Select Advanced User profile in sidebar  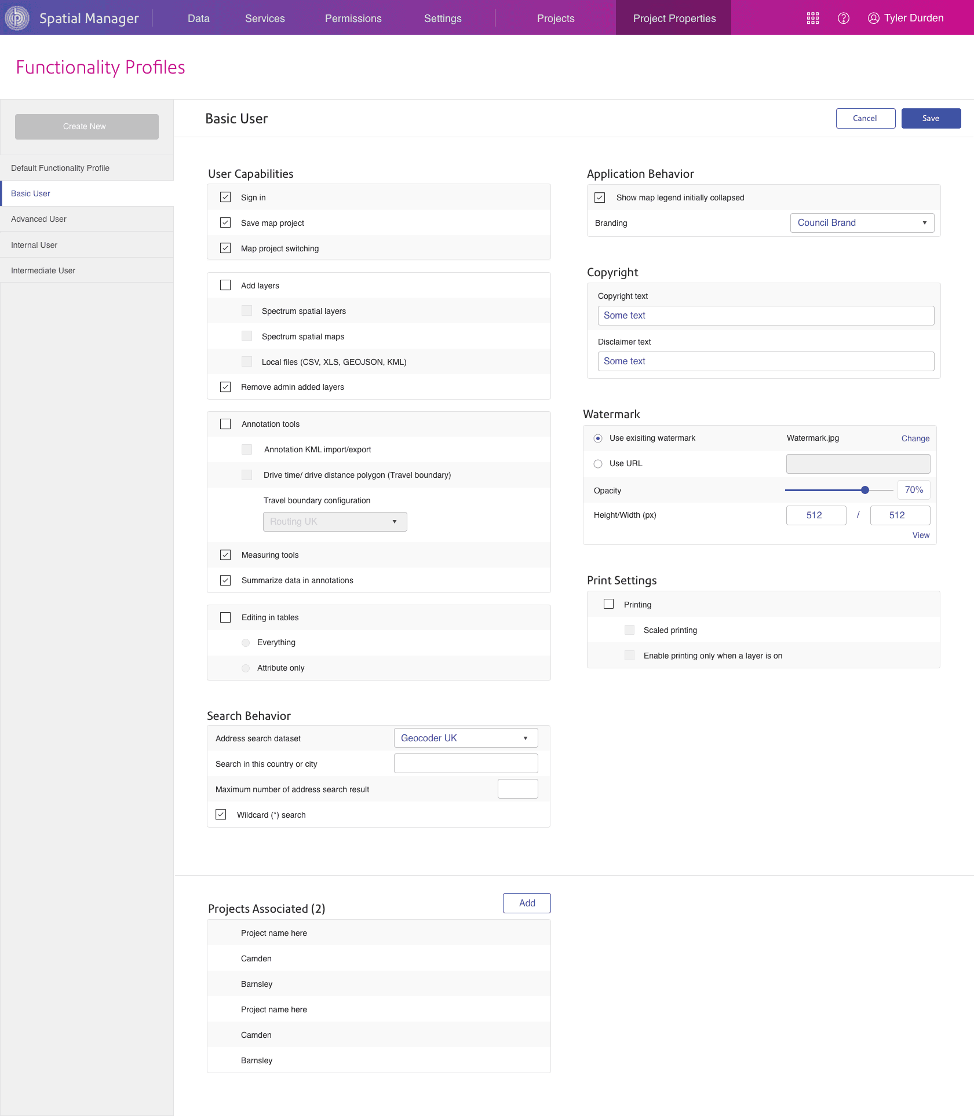pyautogui.click(x=39, y=219)
